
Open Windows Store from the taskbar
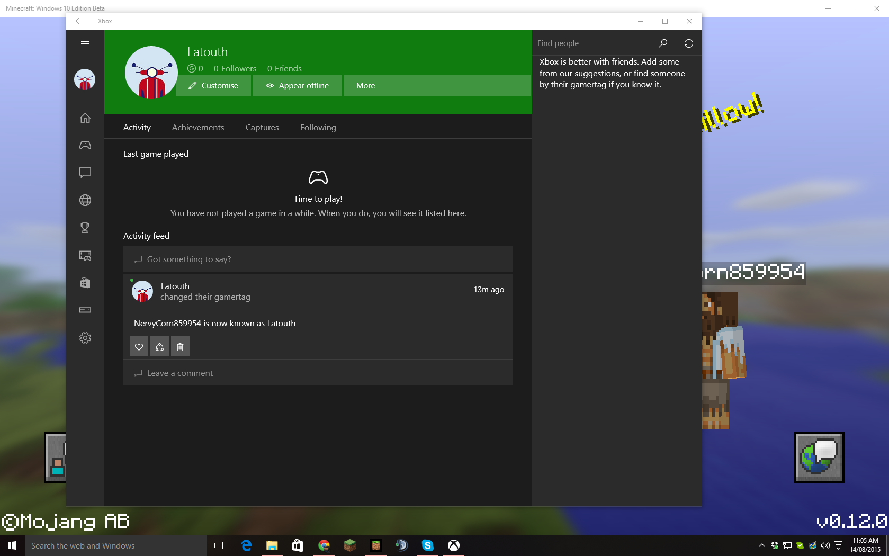pyautogui.click(x=298, y=545)
